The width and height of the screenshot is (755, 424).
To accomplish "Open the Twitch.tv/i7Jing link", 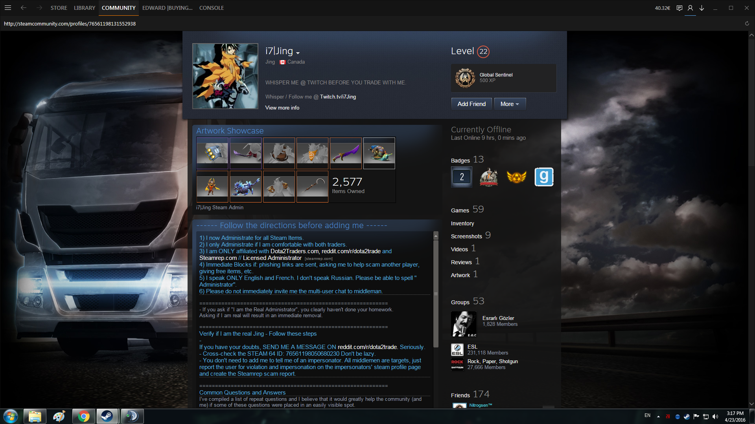I will (338, 97).
